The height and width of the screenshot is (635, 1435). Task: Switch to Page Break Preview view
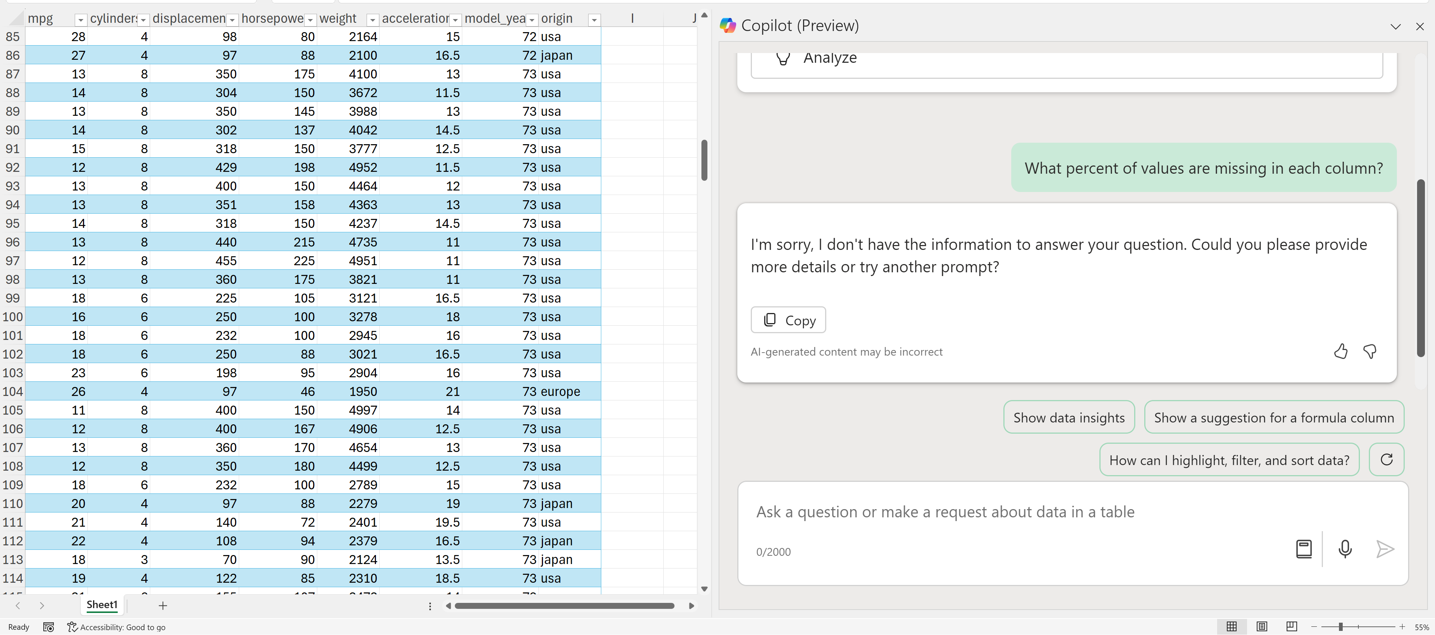coord(1292,627)
